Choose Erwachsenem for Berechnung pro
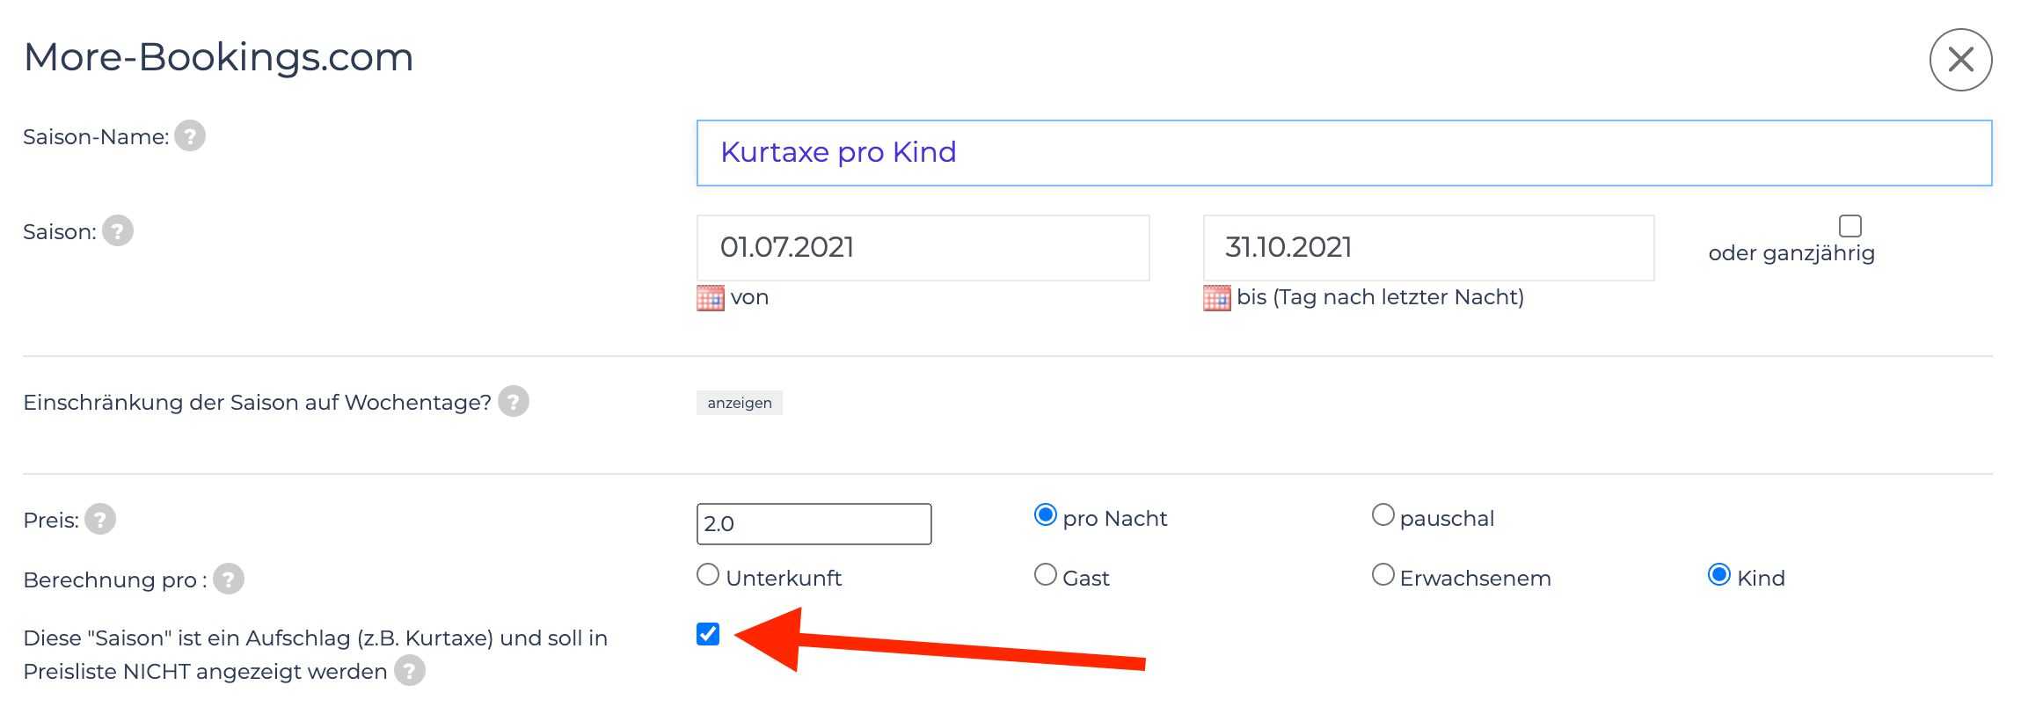Image resolution: width=2021 pixels, height=707 pixels. (x=1383, y=574)
